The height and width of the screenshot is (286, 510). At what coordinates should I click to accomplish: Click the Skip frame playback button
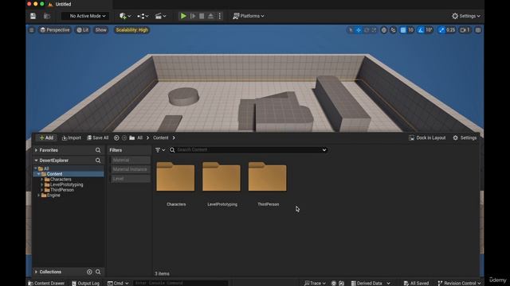pyautogui.click(x=193, y=16)
